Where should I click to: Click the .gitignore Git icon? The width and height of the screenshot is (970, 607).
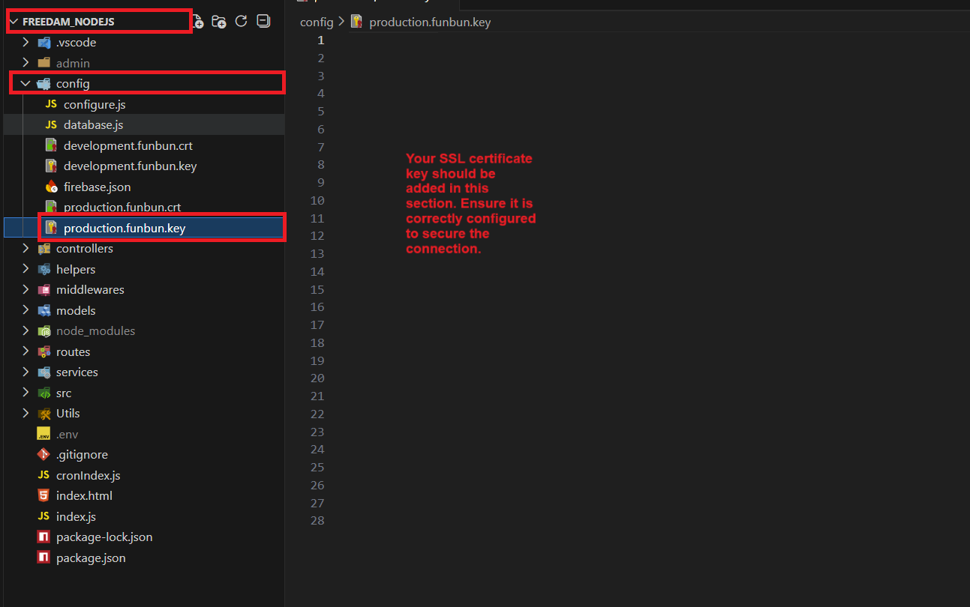(43, 453)
